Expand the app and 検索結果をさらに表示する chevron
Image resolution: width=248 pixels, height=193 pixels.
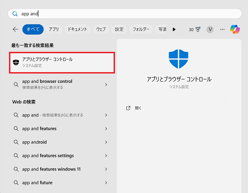(106, 115)
